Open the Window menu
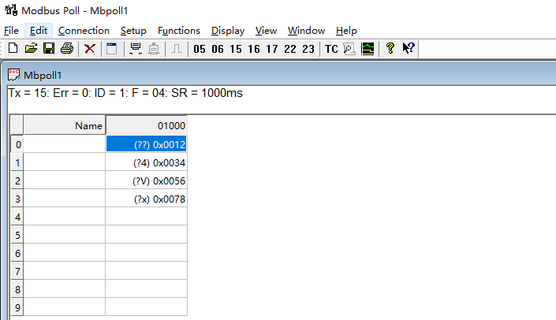Screen dimensions: 556x320 tap(306, 31)
